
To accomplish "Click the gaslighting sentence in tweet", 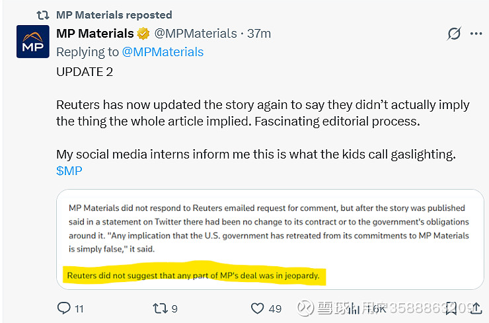I will pyautogui.click(x=258, y=155).
